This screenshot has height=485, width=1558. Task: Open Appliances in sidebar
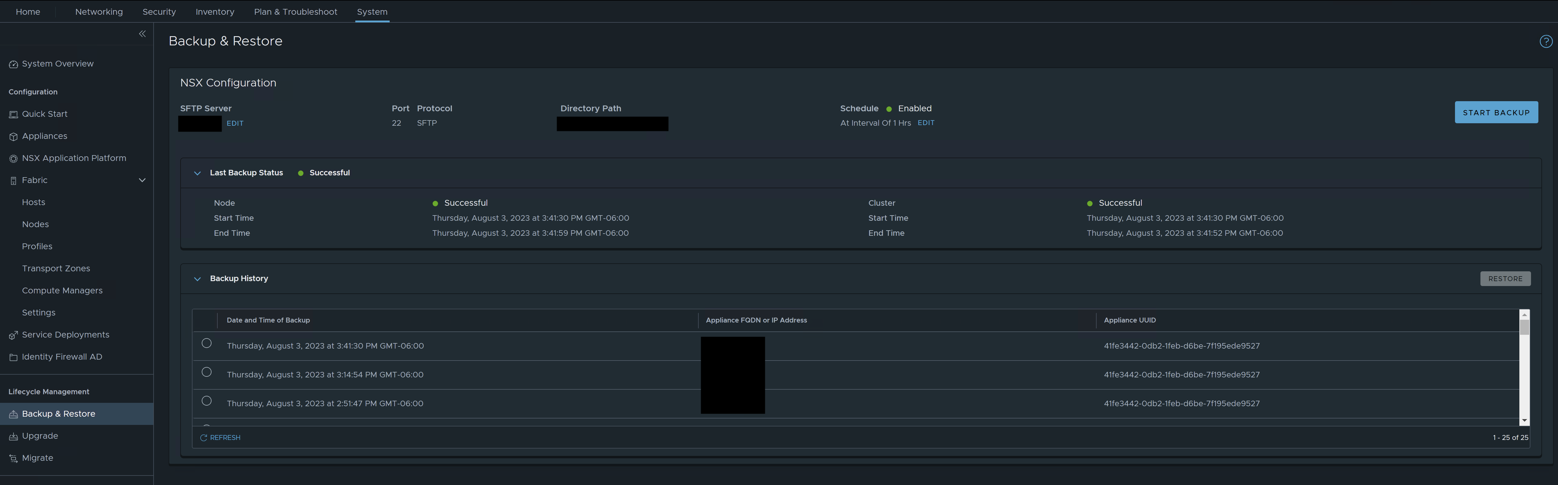[44, 136]
